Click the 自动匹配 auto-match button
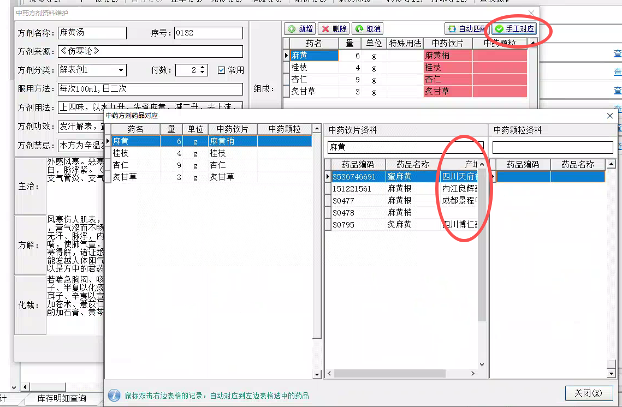 tap(466, 29)
